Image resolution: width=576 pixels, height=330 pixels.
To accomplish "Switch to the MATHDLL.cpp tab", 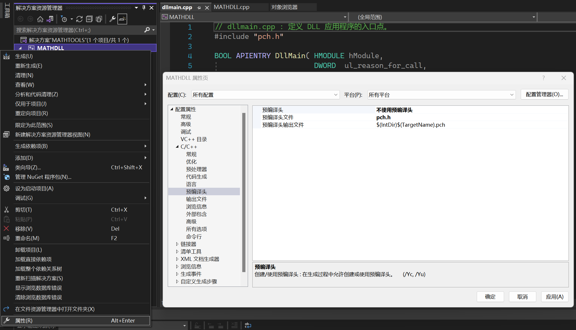I will click(x=232, y=7).
